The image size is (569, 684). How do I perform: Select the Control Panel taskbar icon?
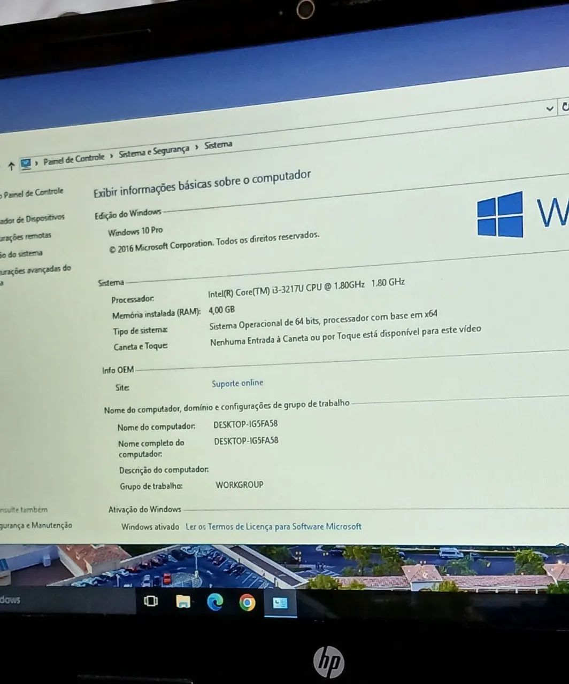tap(280, 603)
